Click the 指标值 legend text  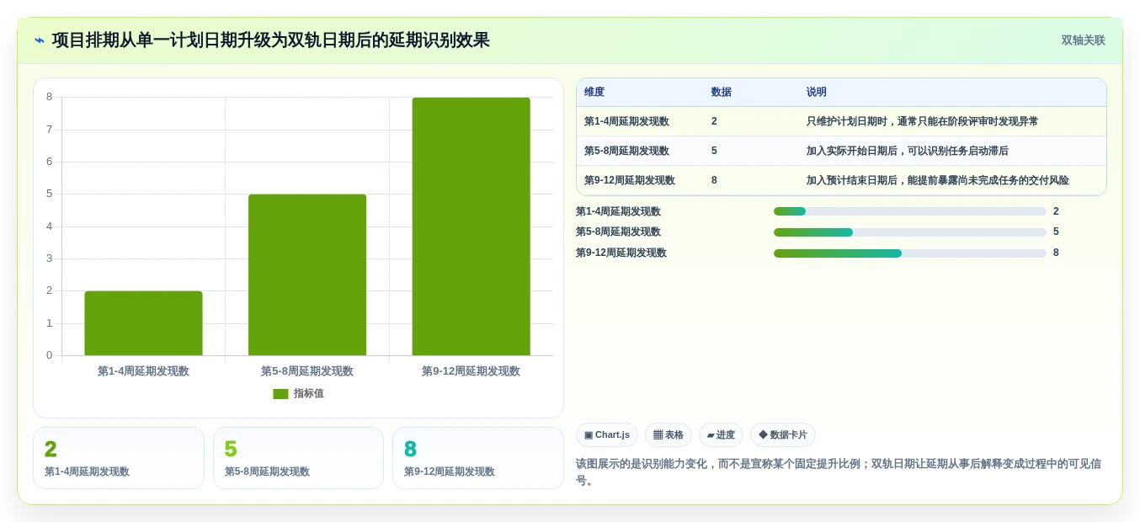point(308,393)
